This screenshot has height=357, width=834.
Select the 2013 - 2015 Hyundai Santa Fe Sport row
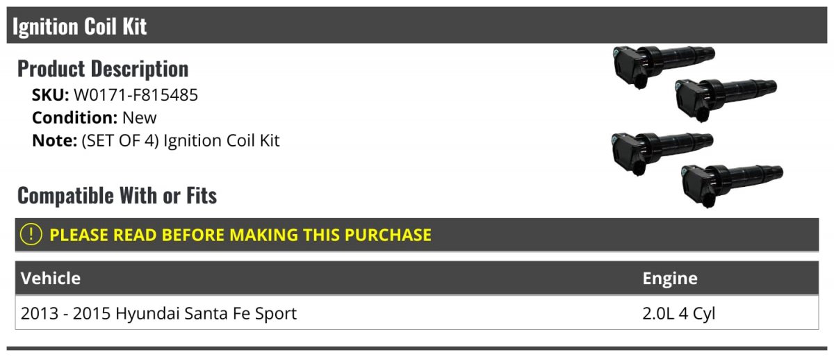click(417, 313)
